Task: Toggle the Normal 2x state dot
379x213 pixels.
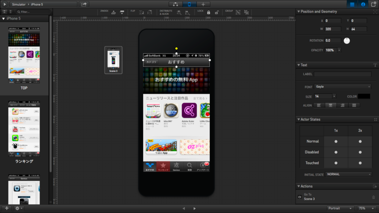Action: pyautogui.click(x=360, y=142)
